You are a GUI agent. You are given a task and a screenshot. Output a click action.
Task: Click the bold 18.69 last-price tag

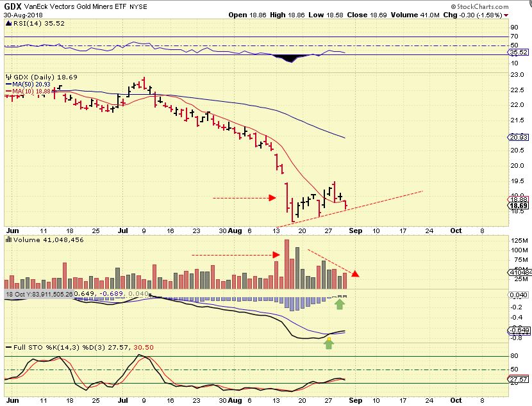pyautogui.click(x=518, y=206)
